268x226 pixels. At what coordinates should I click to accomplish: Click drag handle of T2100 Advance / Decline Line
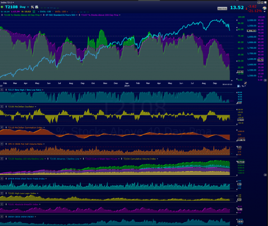coord(48,159)
